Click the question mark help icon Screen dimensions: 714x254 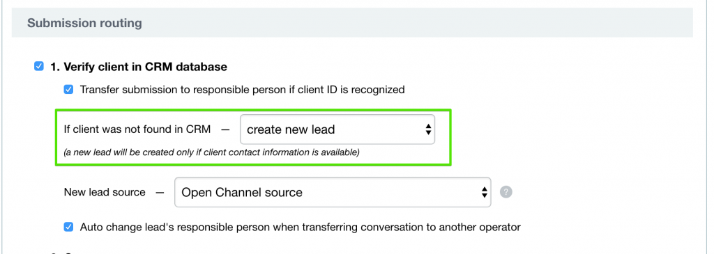coord(506,192)
